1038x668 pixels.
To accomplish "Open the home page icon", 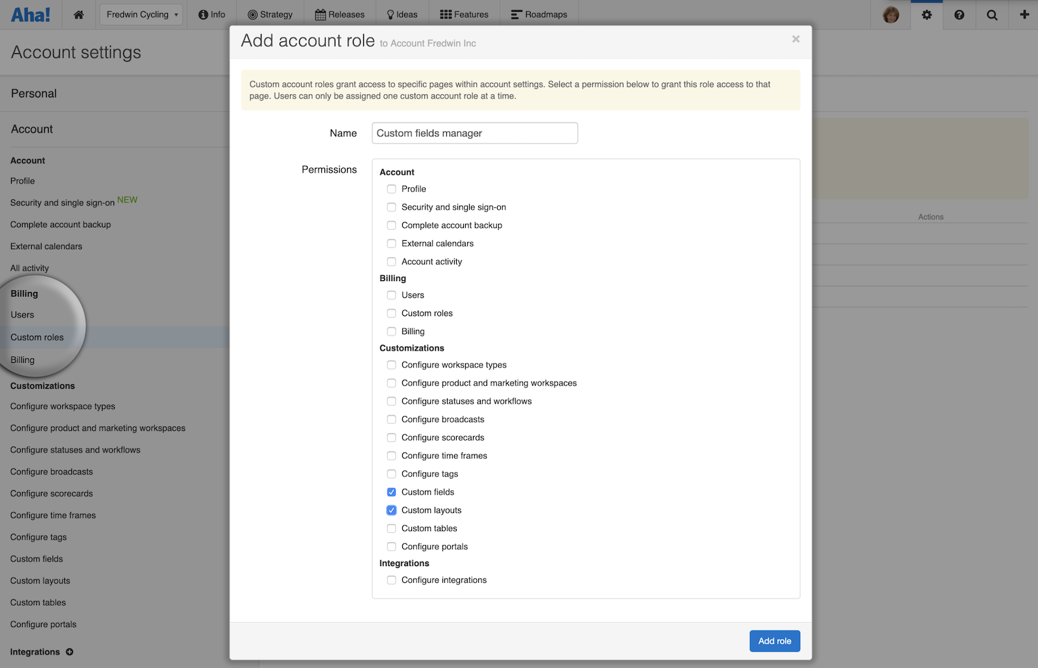I will [78, 14].
